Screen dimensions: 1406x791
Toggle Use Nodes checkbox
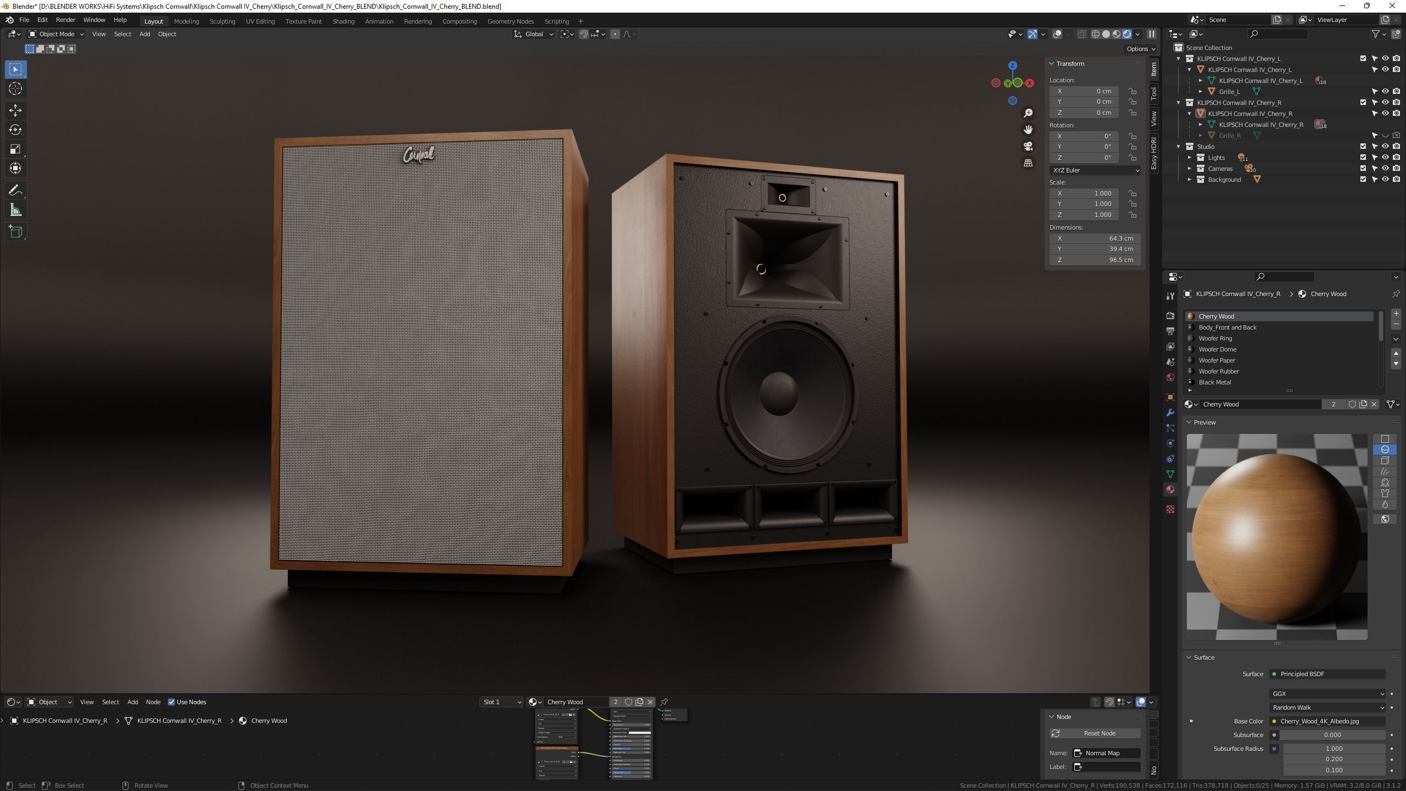[x=171, y=702]
